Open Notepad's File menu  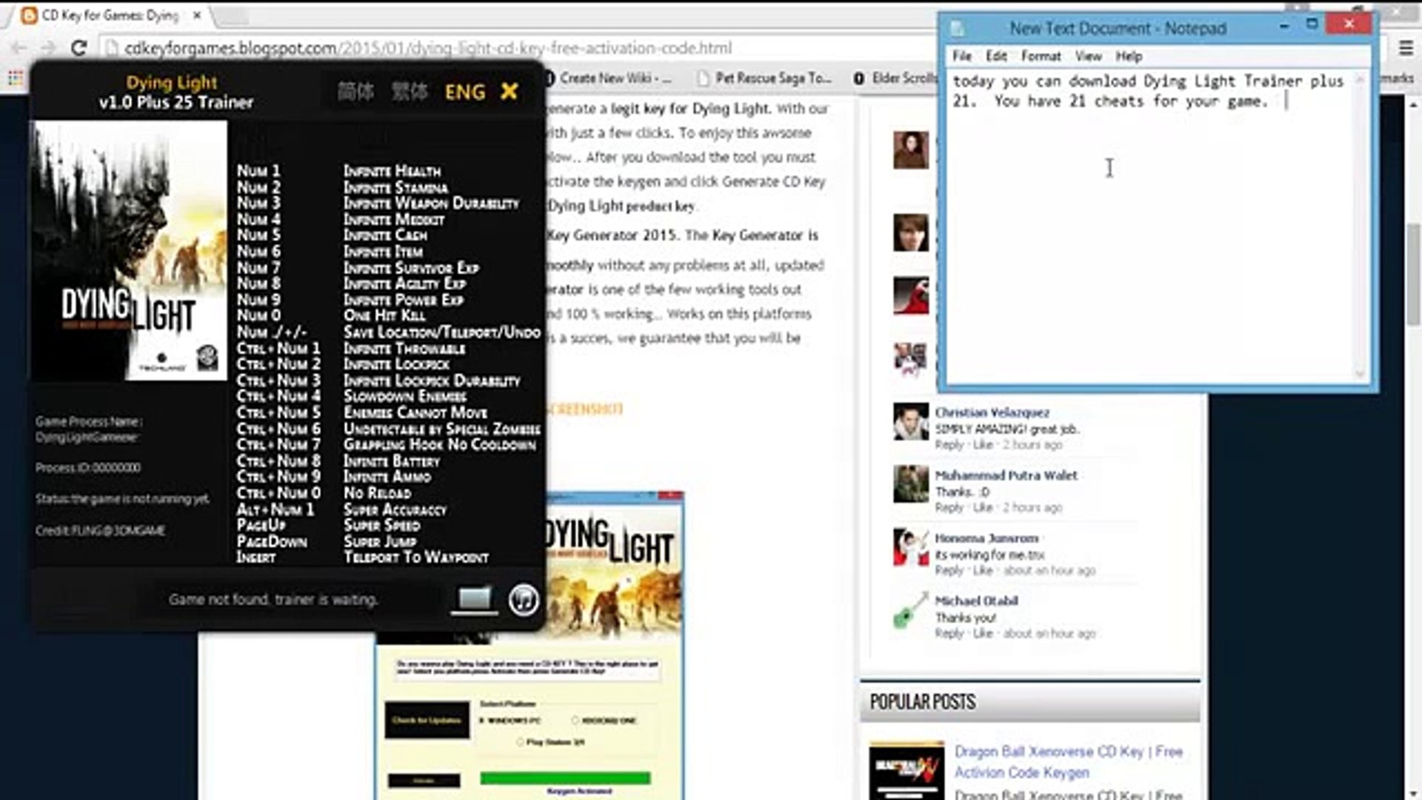pos(961,56)
